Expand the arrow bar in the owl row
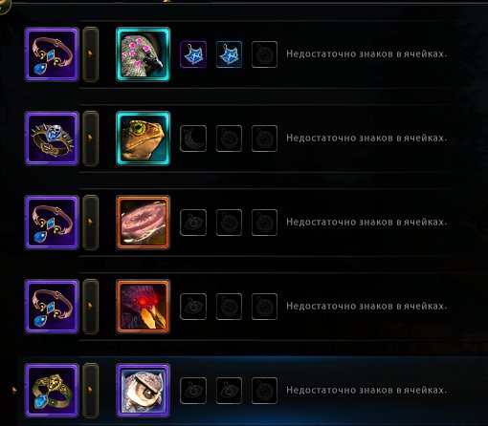488x426 pixels. coord(91,391)
